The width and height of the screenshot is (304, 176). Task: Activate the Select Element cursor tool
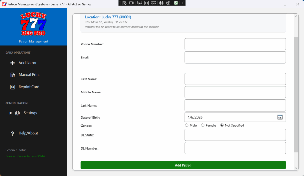tap(140, 3)
